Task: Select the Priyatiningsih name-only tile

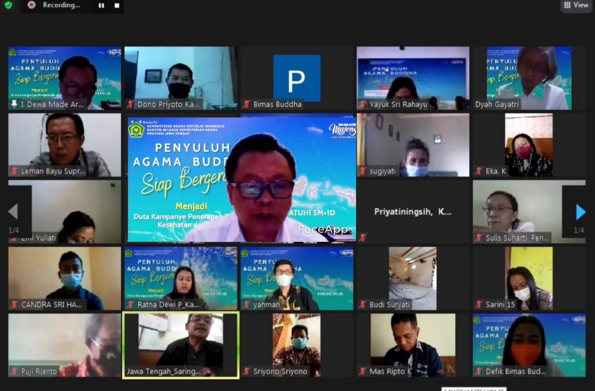Action: tap(413, 212)
